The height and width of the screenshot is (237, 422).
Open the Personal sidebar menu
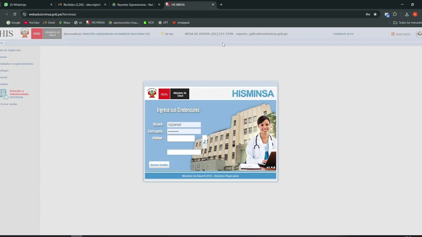[3, 77]
